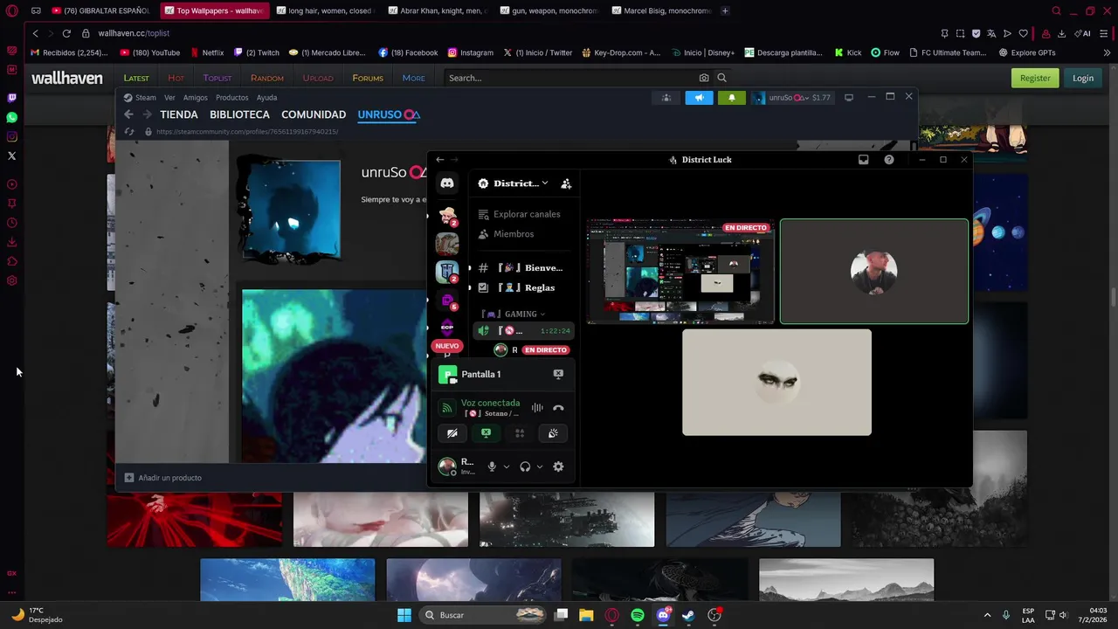Open Steam Ayuda menu
The width and height of the screenshot is (1118, 629).
[266, 98]
